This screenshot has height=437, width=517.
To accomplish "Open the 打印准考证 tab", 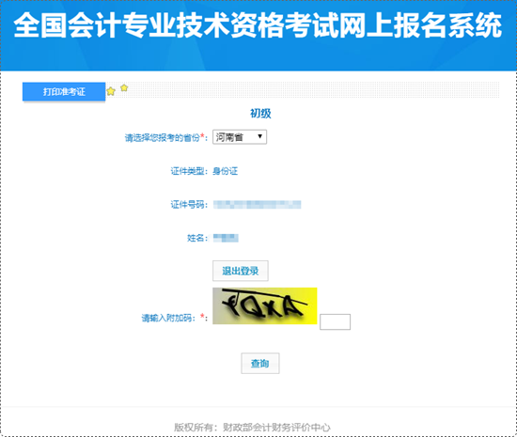I will pyautogui.click(x=64, y=91).
